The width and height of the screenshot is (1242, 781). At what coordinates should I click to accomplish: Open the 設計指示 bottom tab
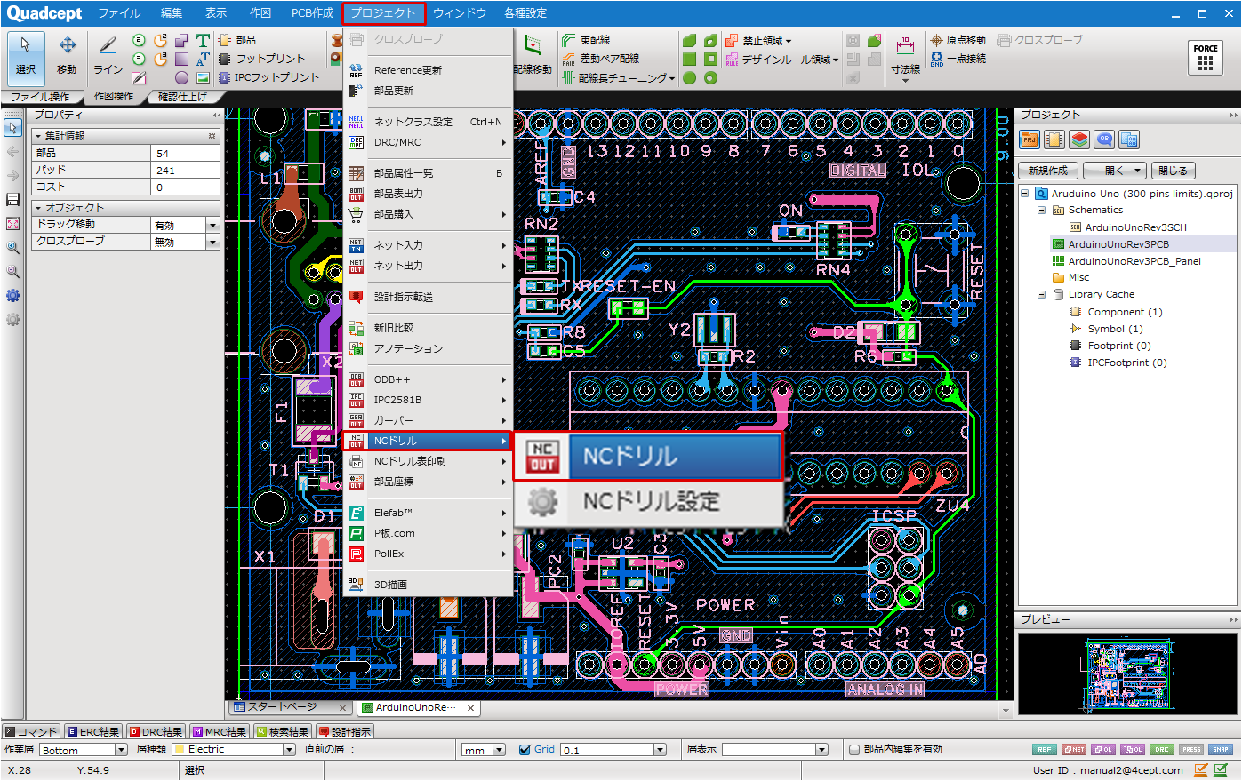[345, 732]
